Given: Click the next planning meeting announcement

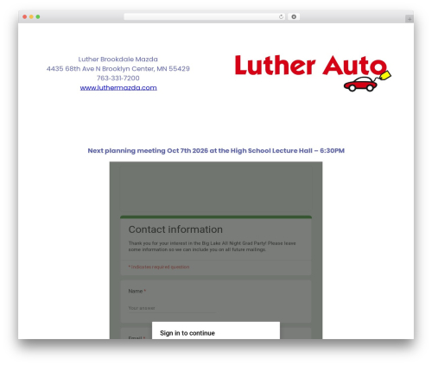Looking at the screenshot, I should click(216, 151).
